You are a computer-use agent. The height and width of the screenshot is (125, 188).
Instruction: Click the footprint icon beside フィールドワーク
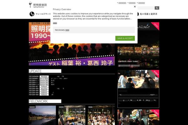(32, 14)
